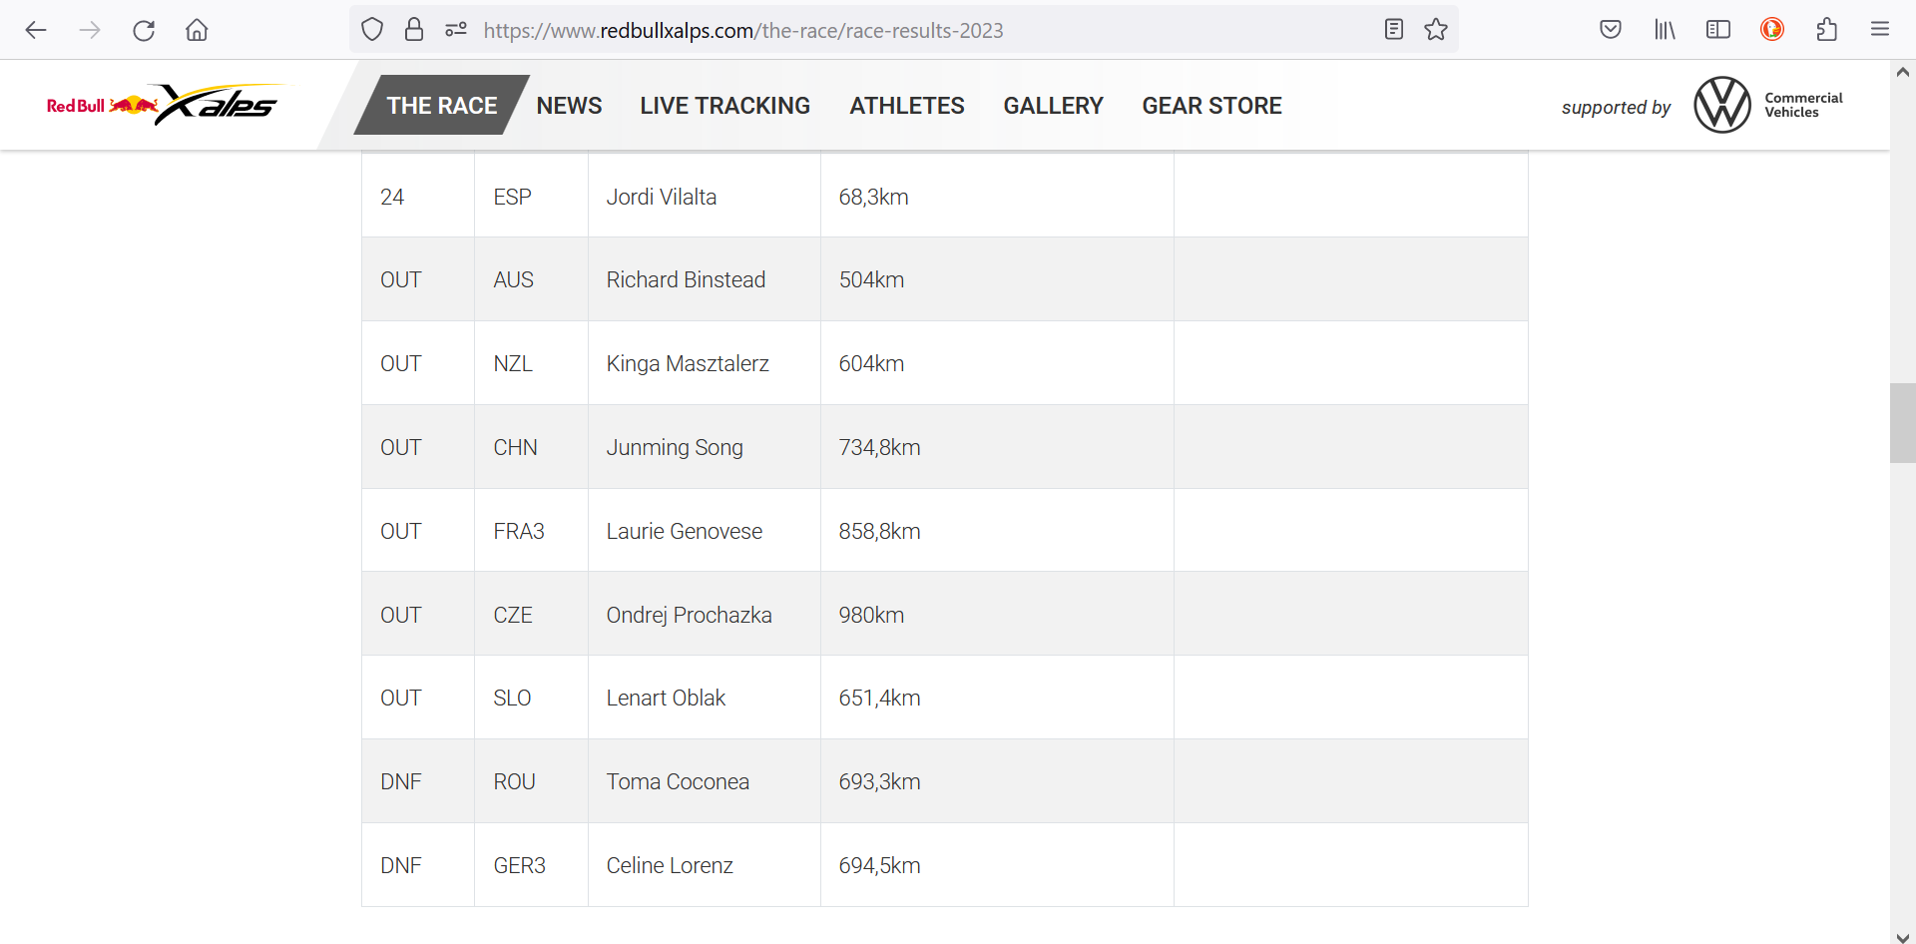This screenshot has height=944, width=1916.
Task: Toggle reader view icon
Action: pos(1394,30)
